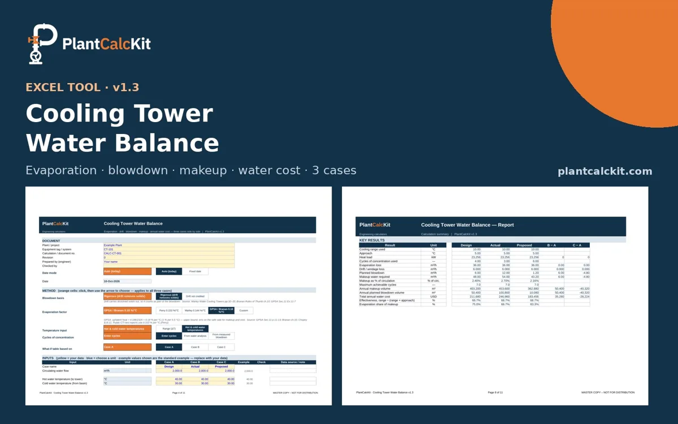Select the 'Marley 0.144 %/°C' evaporation option
Image resolution: width=678 pixels, height=424 pixels.
pyautogui.click(x=195, y=310)
